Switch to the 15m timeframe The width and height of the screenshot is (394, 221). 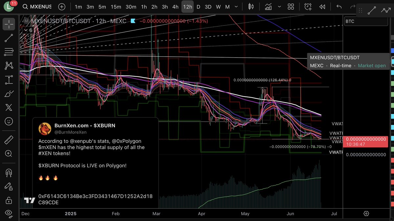[116, 7]
